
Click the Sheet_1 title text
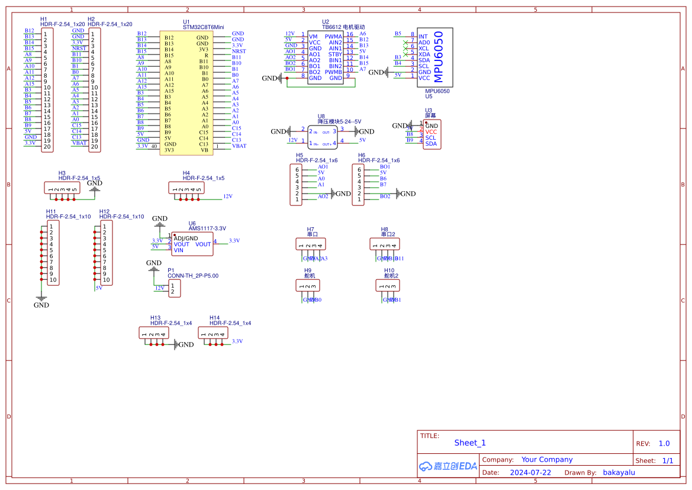(470, 443)
